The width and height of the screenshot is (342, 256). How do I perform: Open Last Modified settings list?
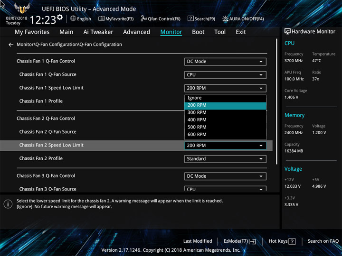[198, 241]
